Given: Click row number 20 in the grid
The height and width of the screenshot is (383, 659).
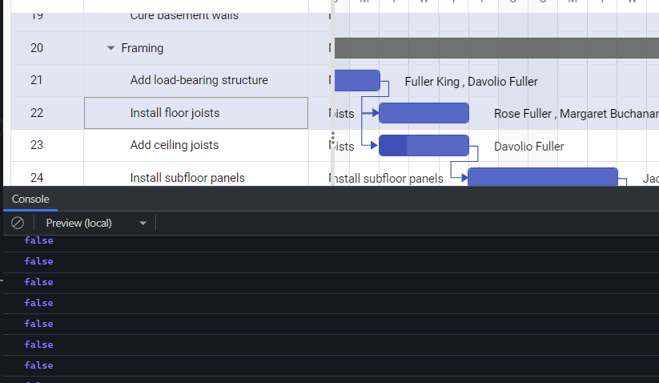Looking at the screenshot, I should pyautogui.click(x=37, y=48).
